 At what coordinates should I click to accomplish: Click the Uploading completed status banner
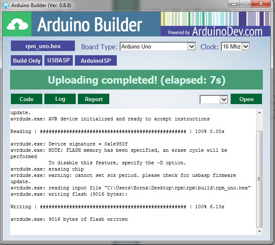(136, 80)
